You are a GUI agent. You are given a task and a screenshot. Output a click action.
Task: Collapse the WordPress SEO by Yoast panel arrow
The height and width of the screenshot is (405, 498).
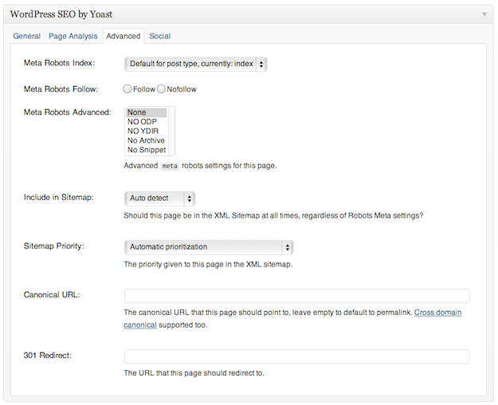484,14
